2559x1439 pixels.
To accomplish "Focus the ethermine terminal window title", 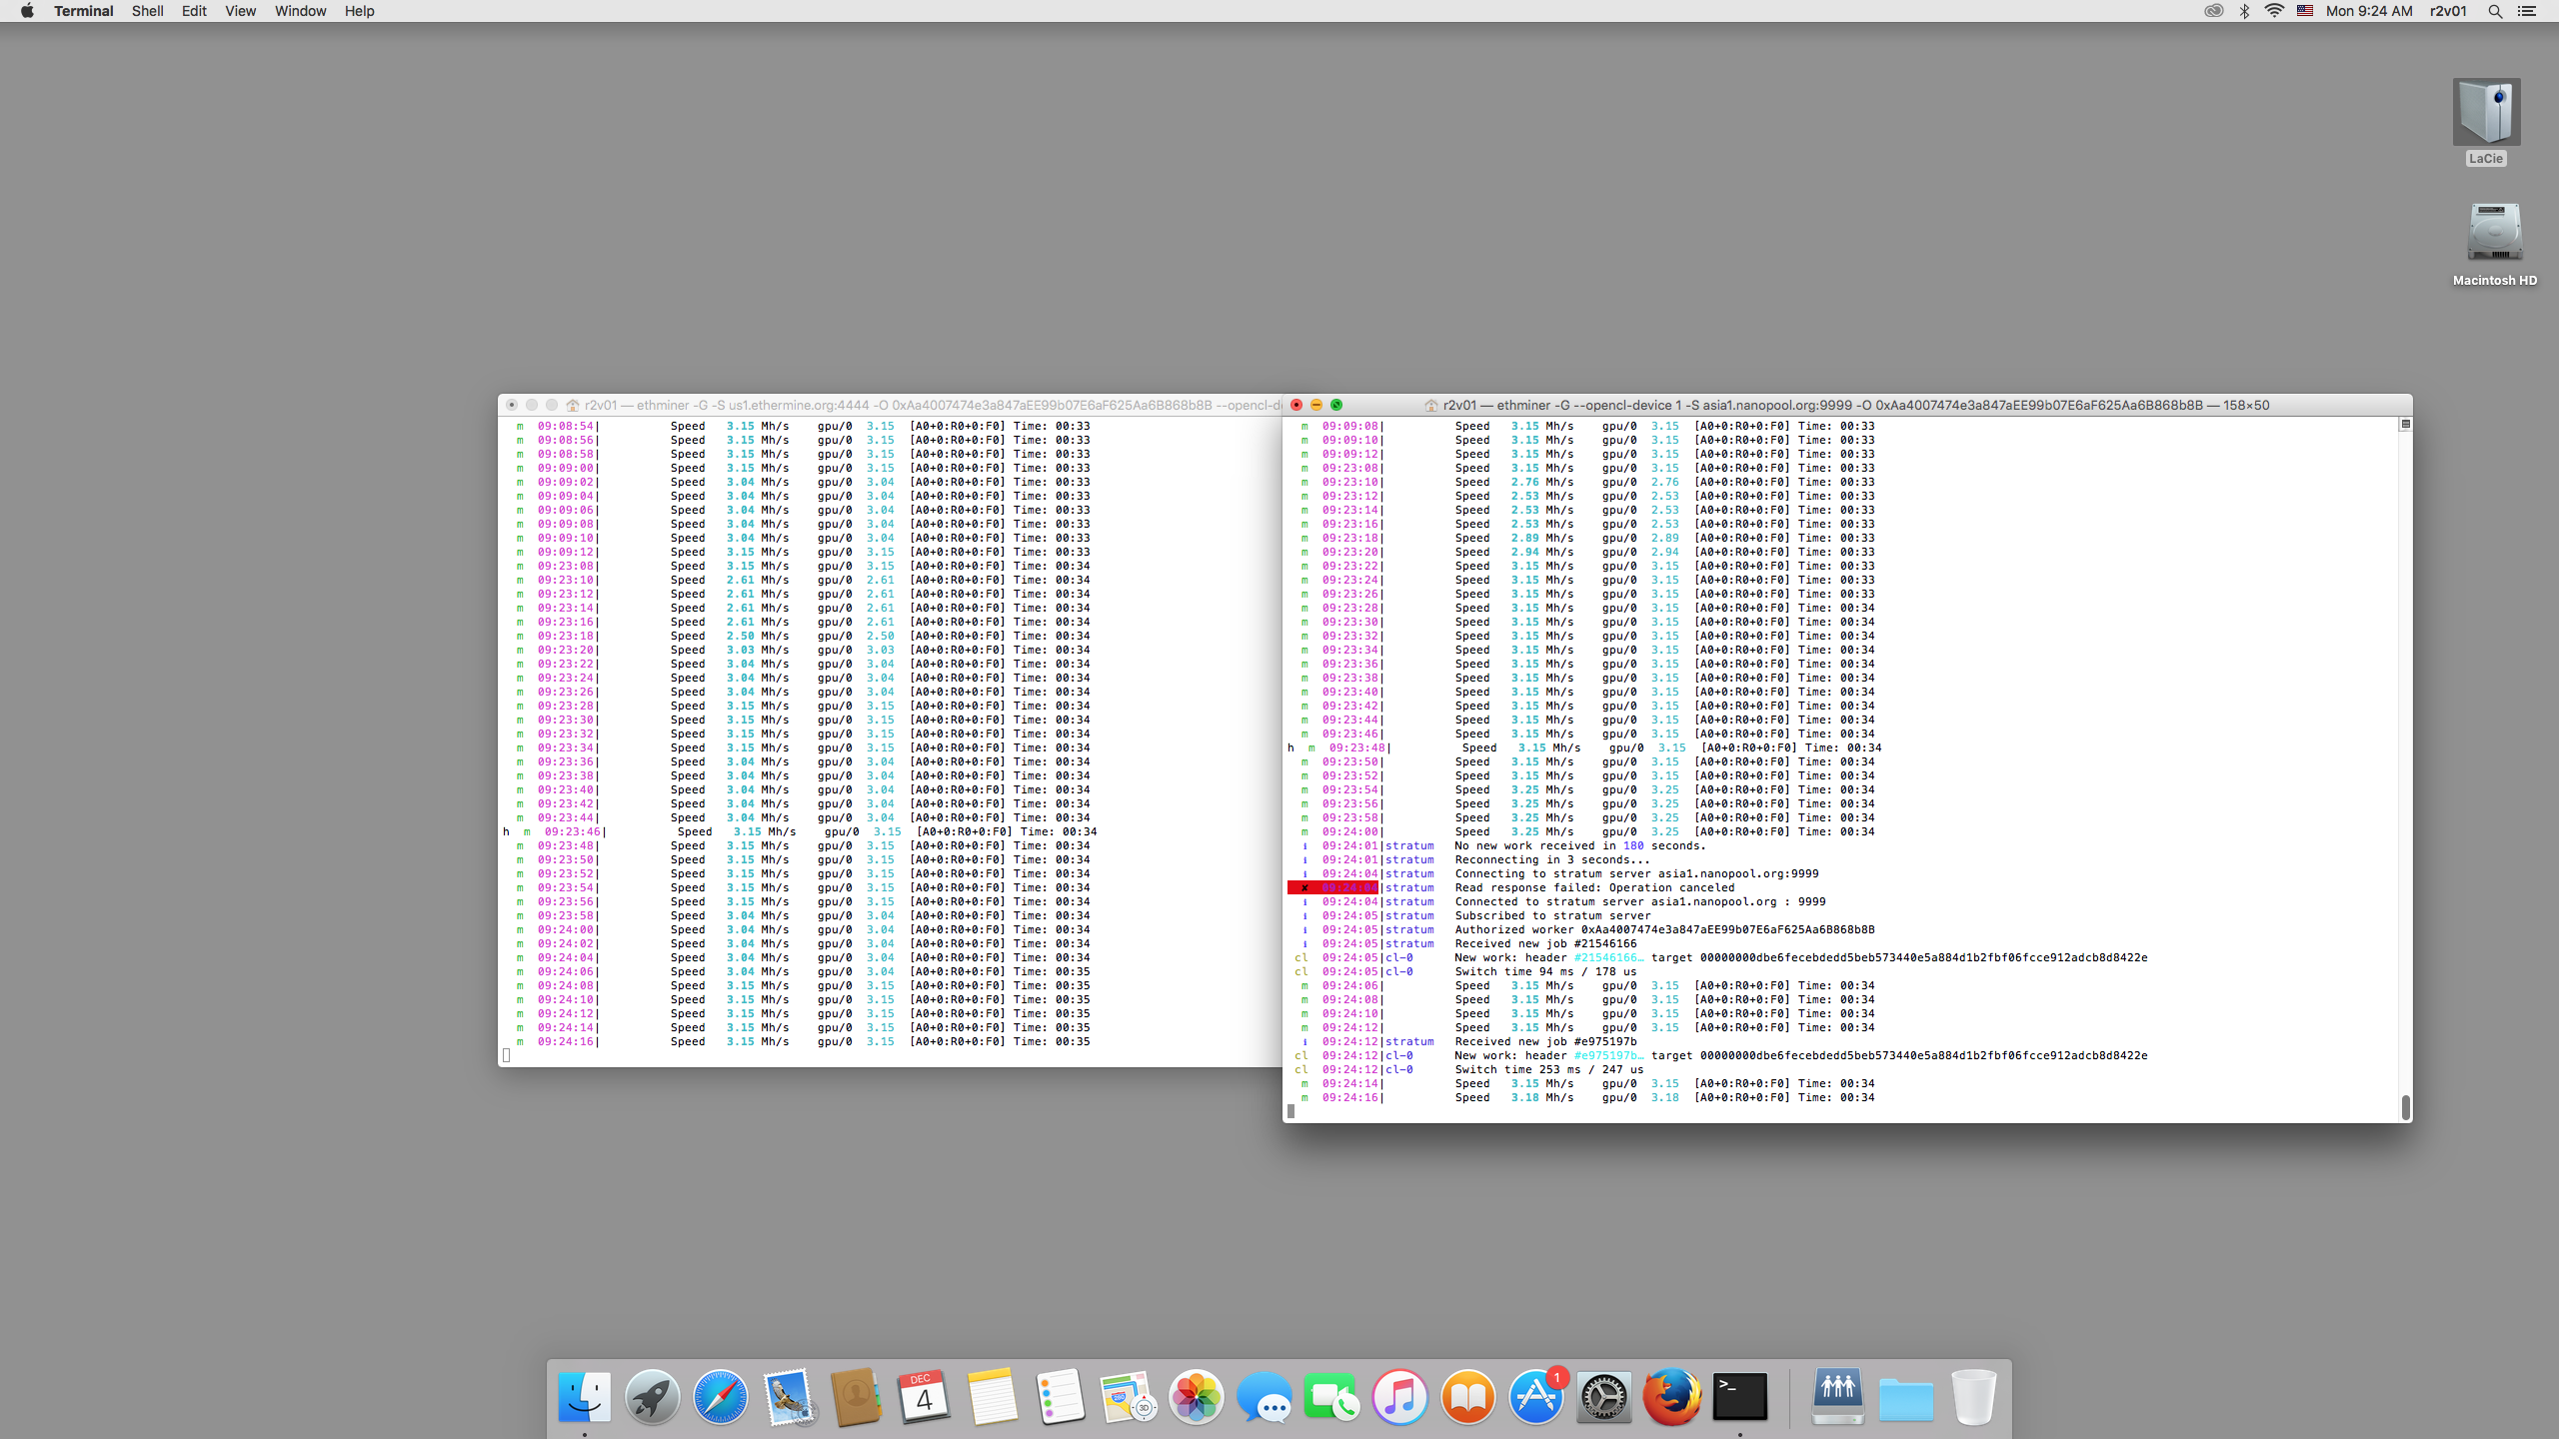I will 900,405.
